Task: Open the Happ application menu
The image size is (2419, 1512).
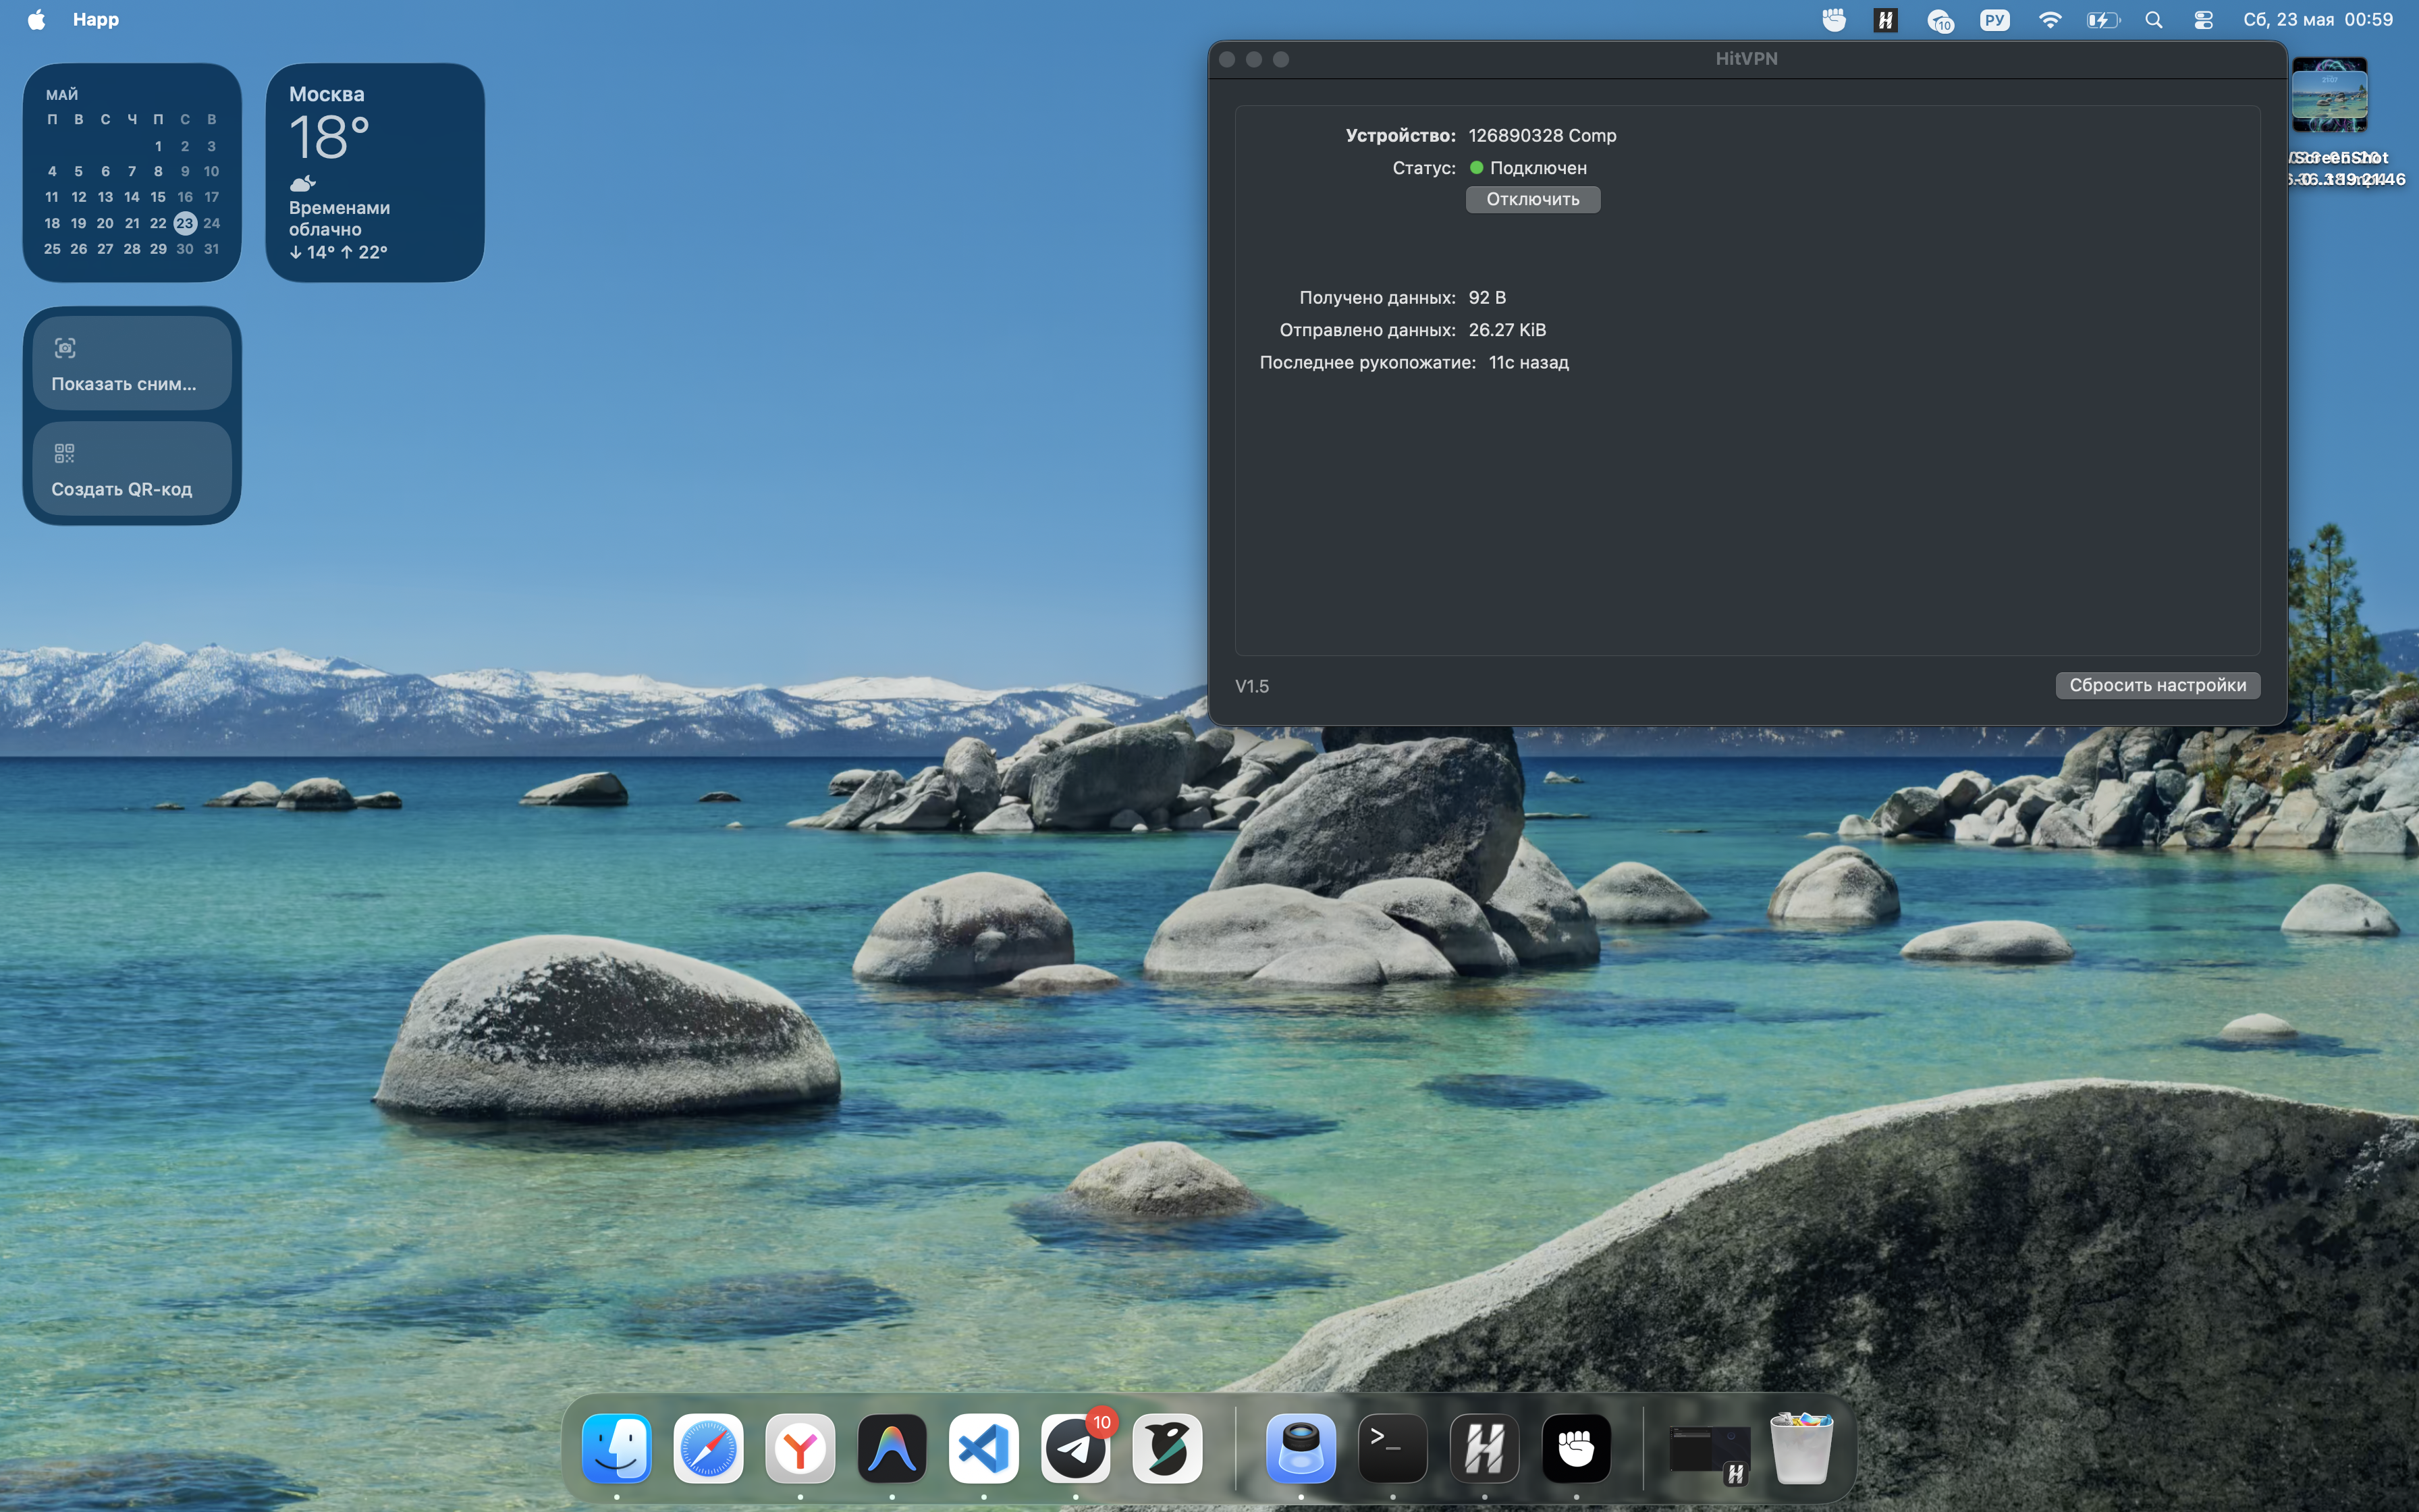Action: 96,19
